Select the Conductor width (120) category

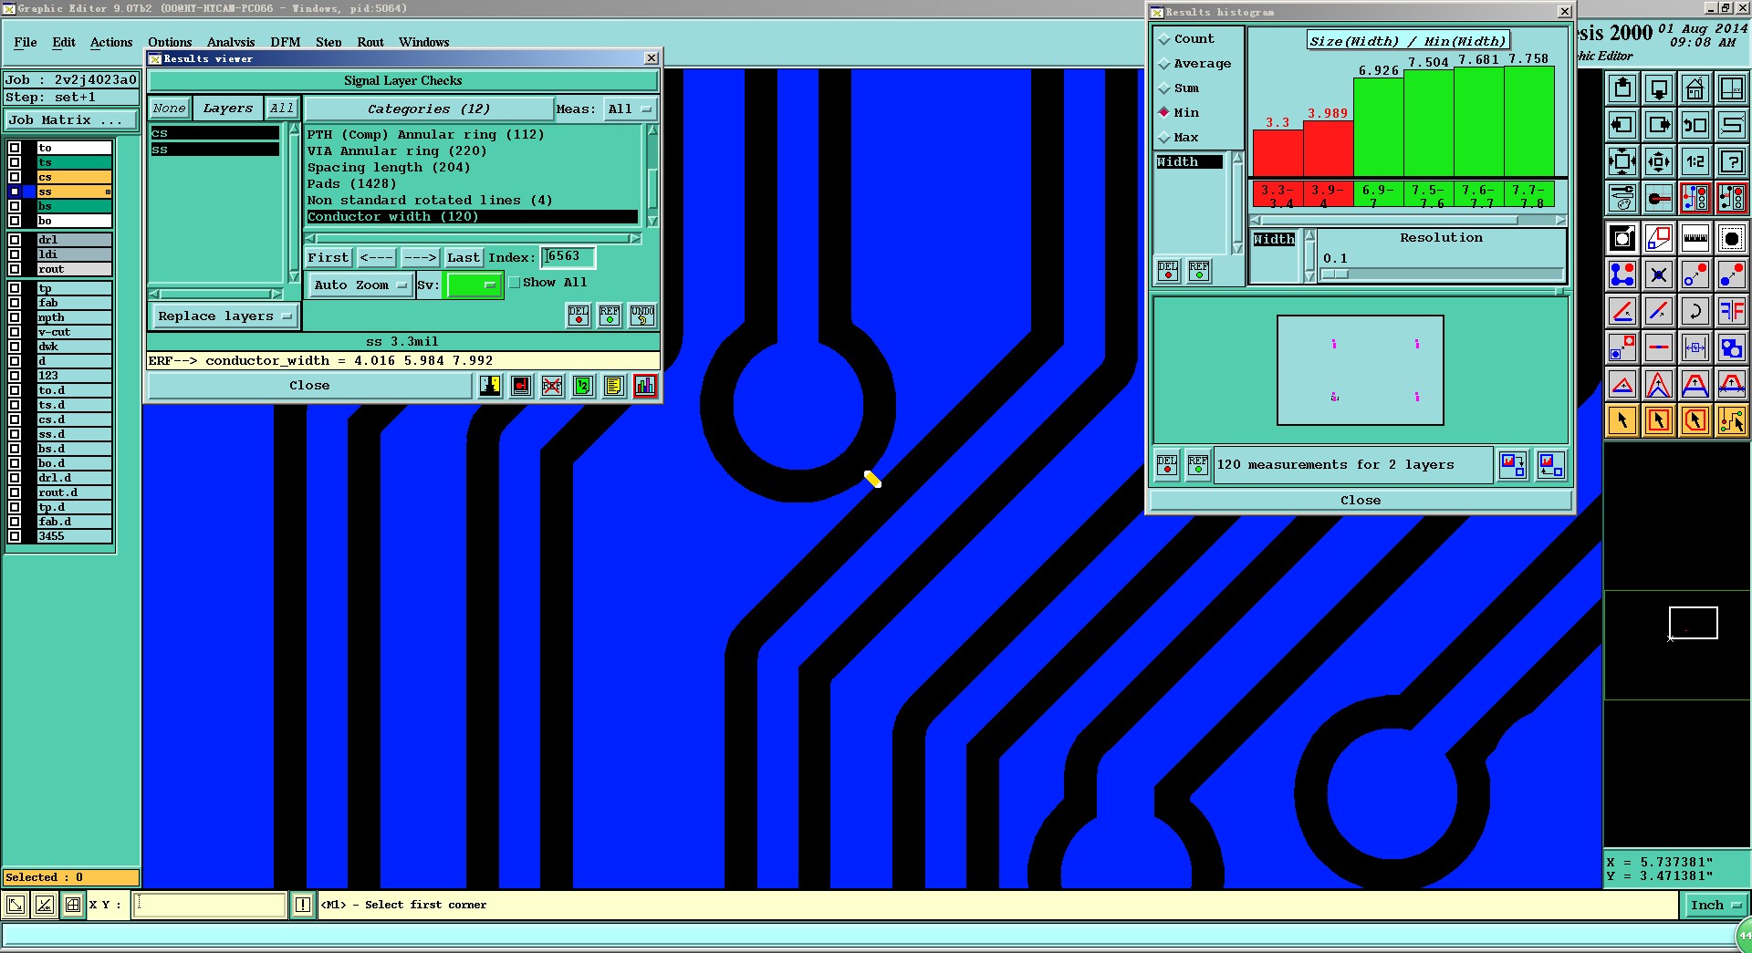pyautogui.click(x=473, y=217)
